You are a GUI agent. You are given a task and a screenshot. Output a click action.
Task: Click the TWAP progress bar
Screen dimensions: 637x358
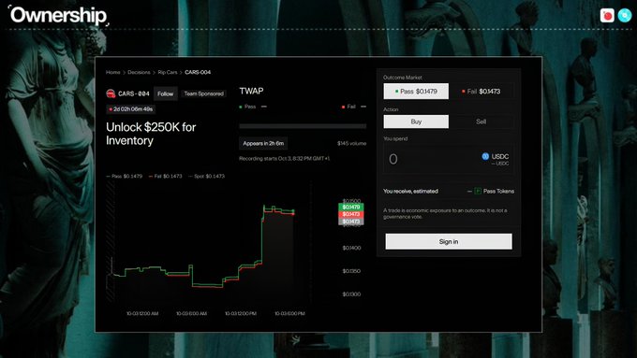pyautogui.click(x=303, y=126)
